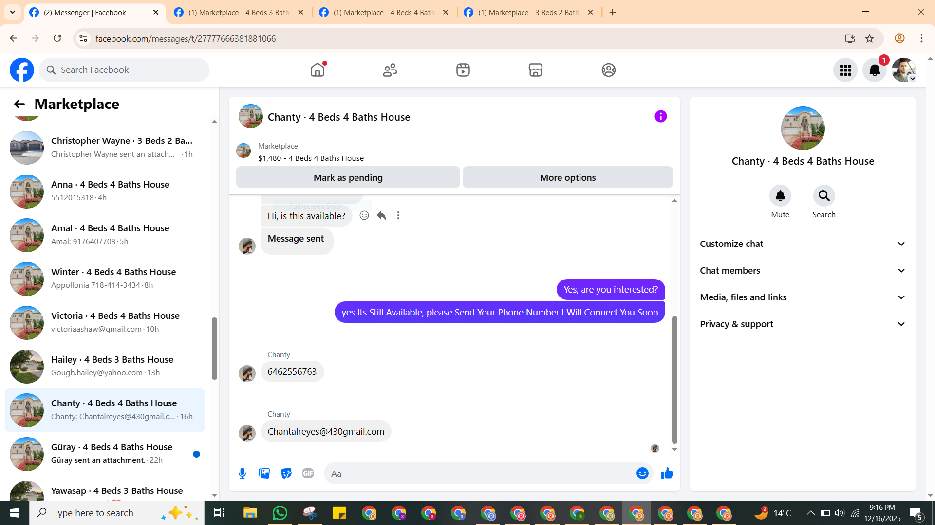Expand Media, files and links section
The height and width of the screenshot is (525, 935).
tap(803, 297)
